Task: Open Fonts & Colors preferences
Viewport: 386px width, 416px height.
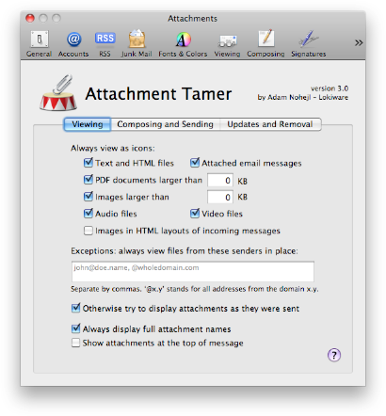Action: click(183, 43)
